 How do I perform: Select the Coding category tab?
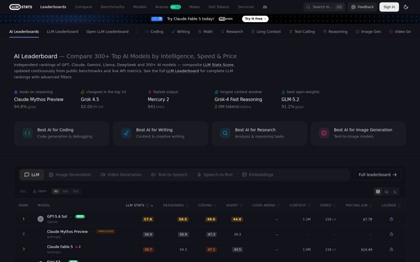(154, 31)
